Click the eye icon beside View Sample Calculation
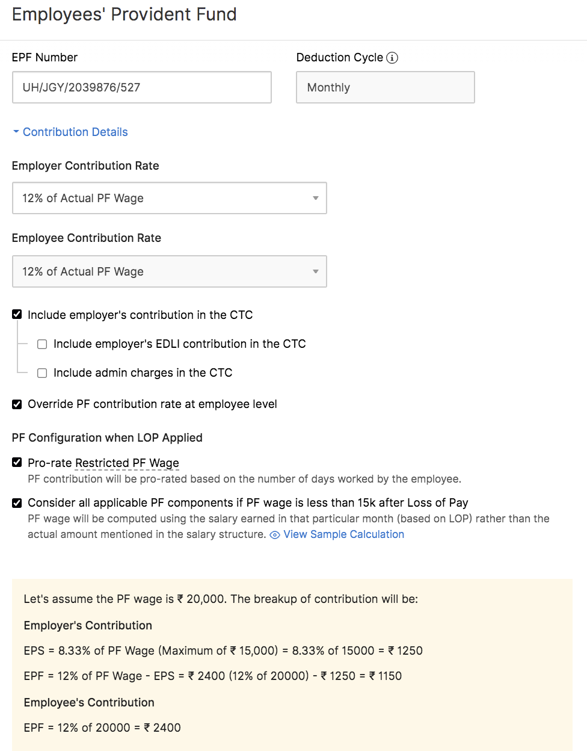 [275, 535]
